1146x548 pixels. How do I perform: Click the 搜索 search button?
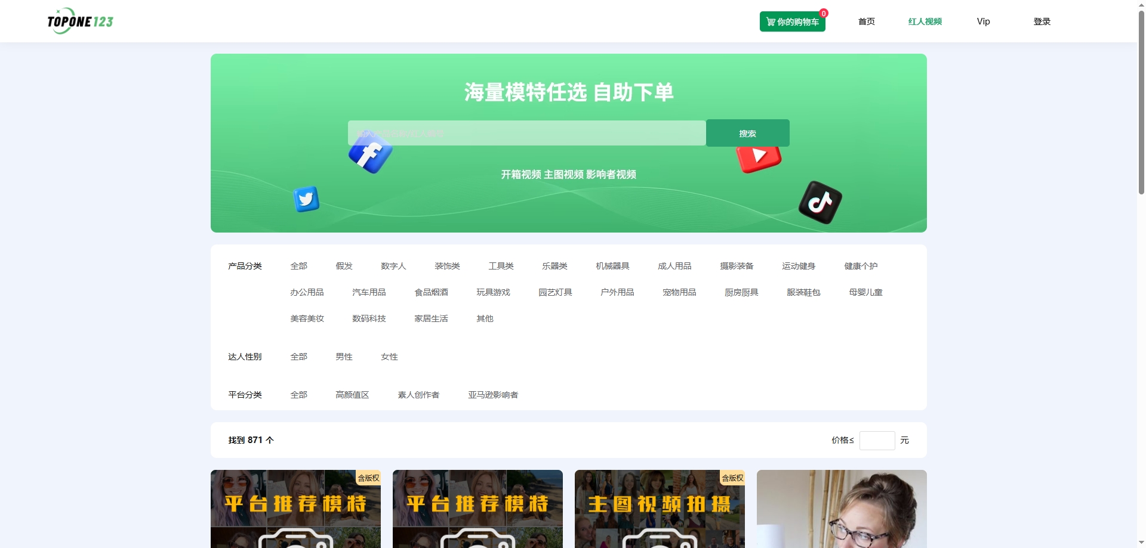pyautogui.click(x=747, y=133)
